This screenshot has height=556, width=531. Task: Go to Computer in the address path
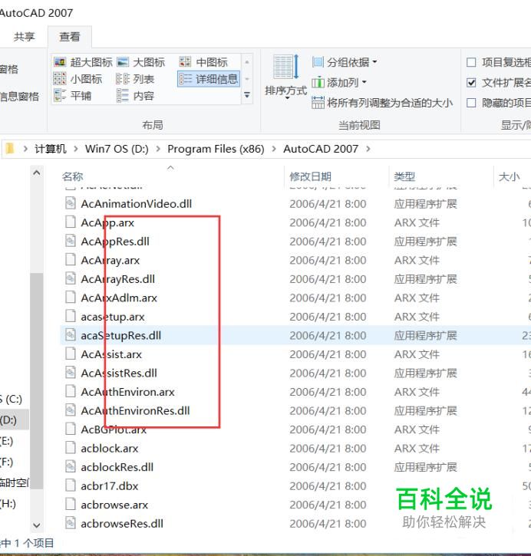(x=51, y=149)
